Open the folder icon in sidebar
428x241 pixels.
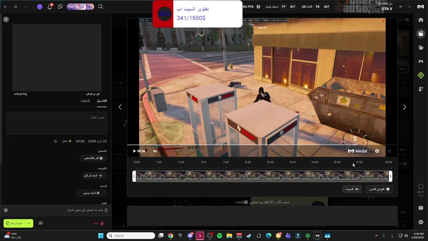pyautogui.click(x=421, y=48)
